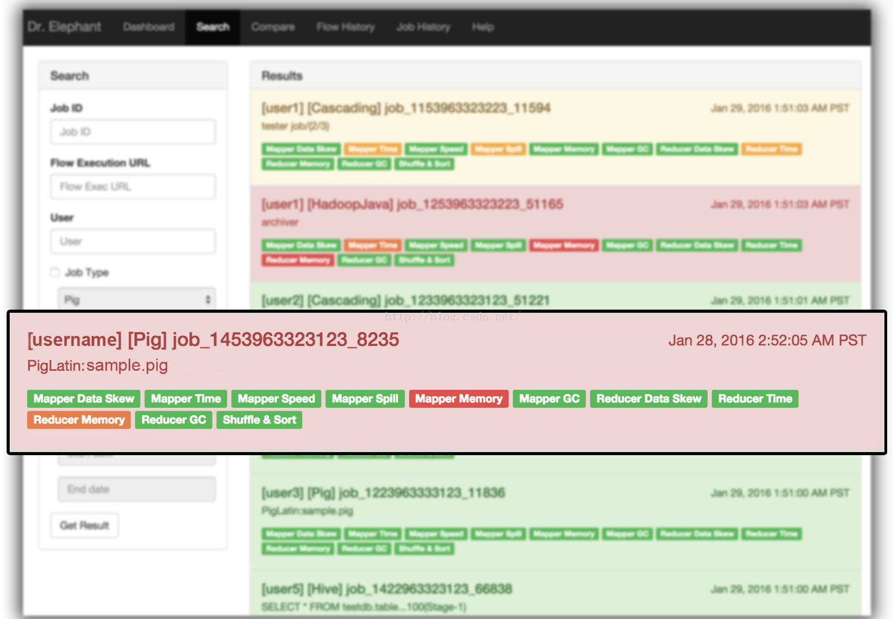The height and width of the screenshot is (619, 893).
Task: Click Reducer Data Skew tag in highlighted job
Action: click(x=649, y=399)
